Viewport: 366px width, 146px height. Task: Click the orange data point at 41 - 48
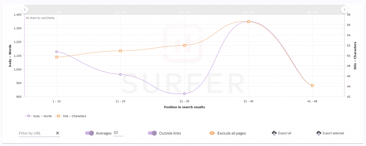coord(312,86)
